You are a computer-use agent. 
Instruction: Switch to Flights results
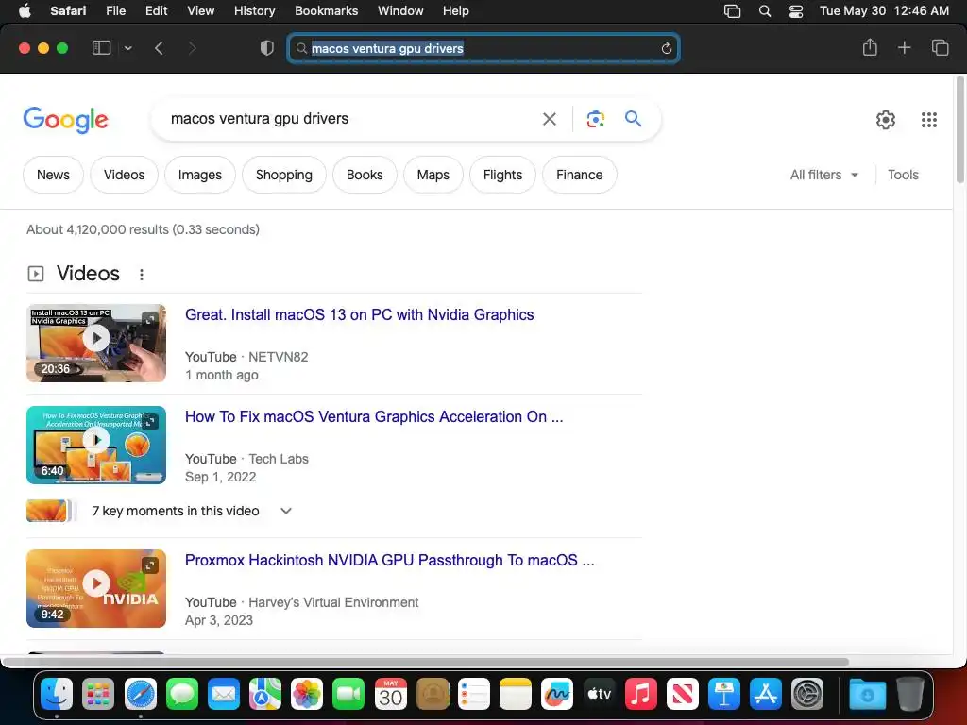coord(502,175)
